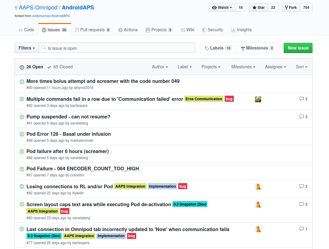Click Implementation label on Losing connections issue
This screenshot has width=329, height=249.
click(x=162, y=186)
